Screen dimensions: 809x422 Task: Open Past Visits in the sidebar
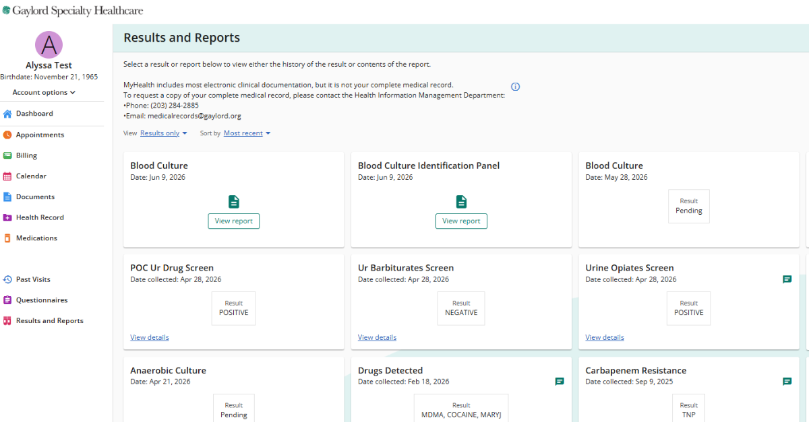(x=33, y=279)
